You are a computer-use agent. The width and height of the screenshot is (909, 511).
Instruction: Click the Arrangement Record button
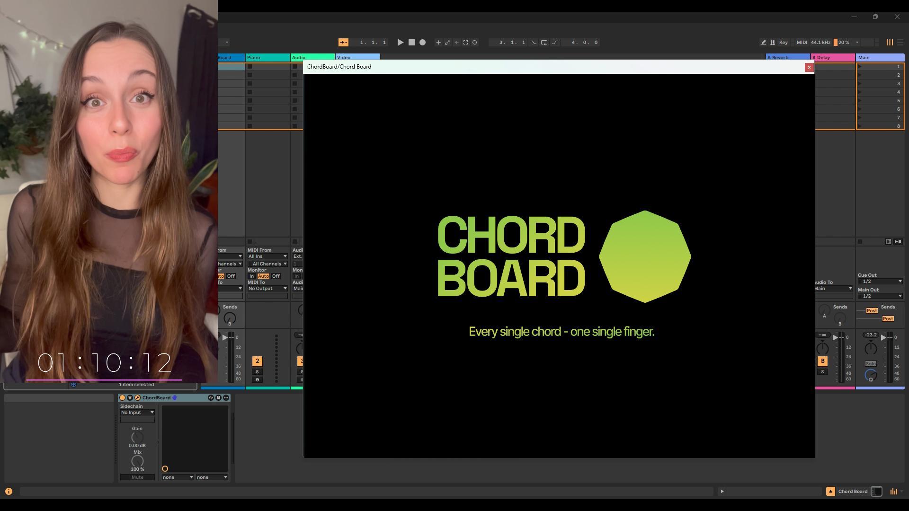422,43
